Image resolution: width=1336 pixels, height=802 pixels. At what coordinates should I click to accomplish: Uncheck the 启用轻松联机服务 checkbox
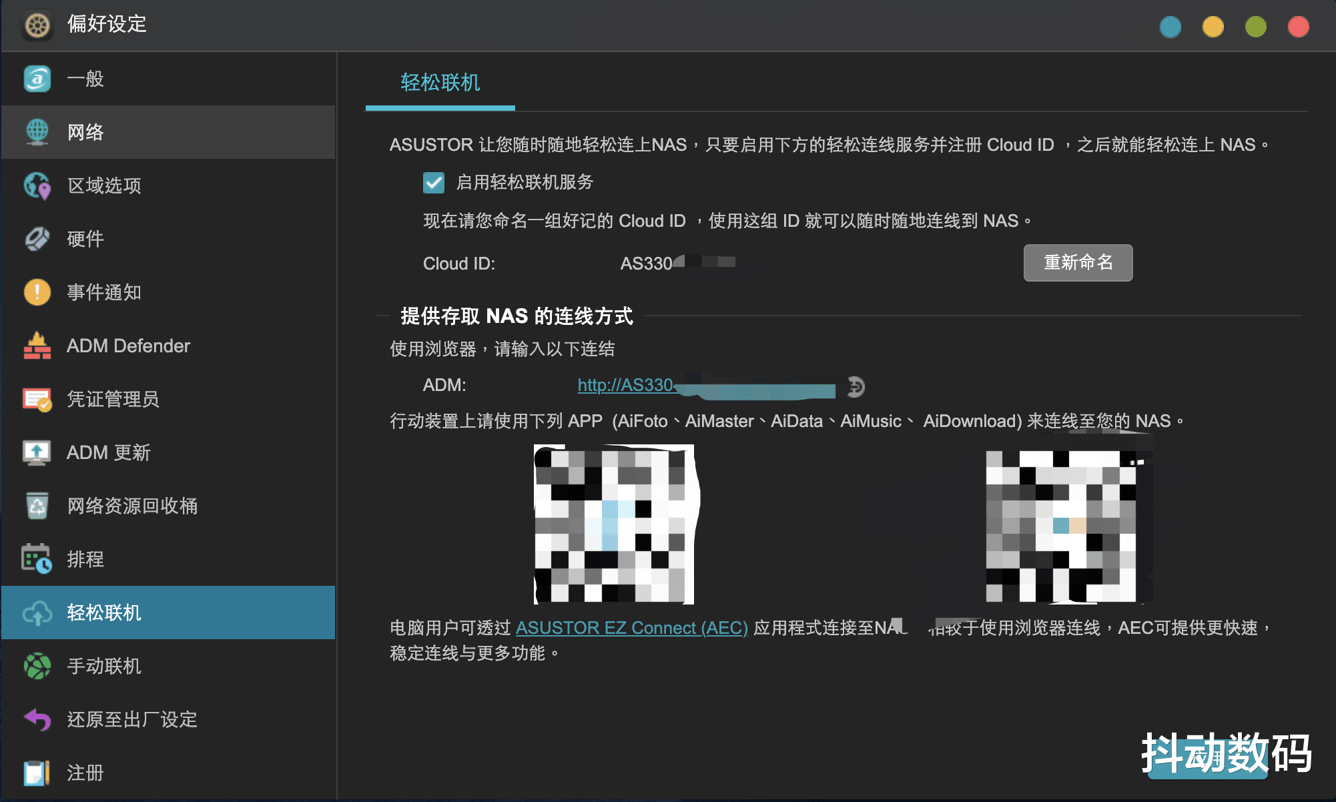click(434, 182)
